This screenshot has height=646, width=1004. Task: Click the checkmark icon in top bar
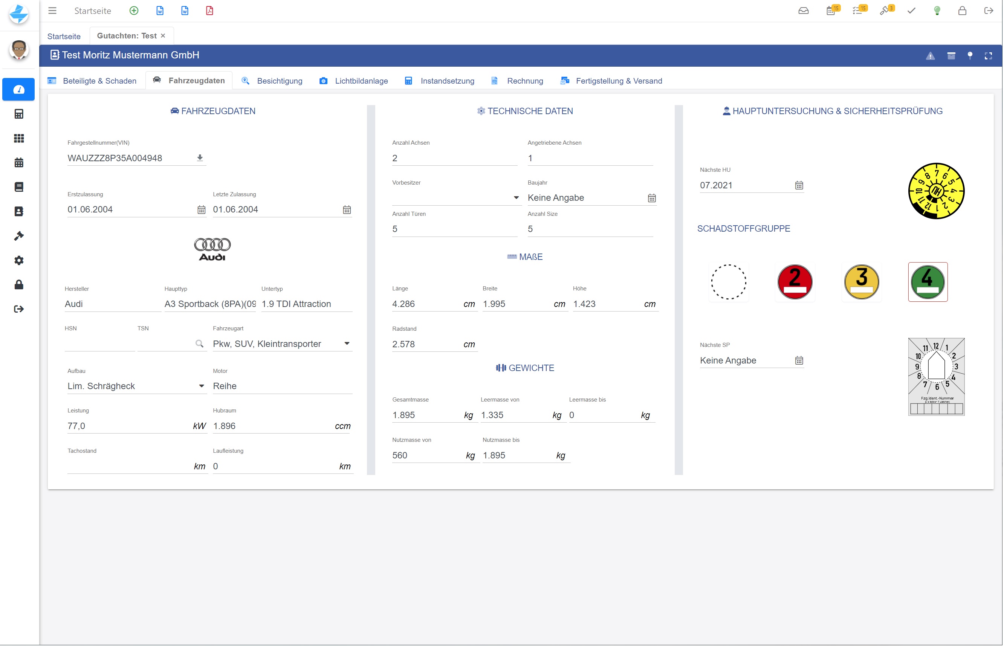pos(911,11)
